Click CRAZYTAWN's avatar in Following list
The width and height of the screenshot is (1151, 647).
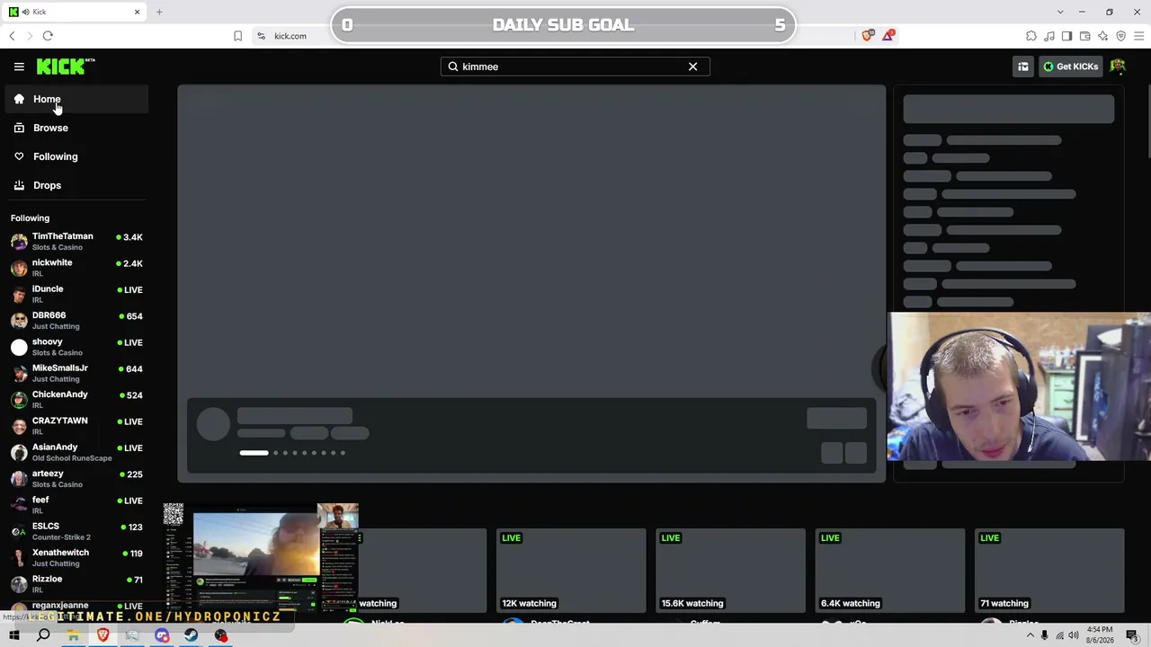point(19,426)
